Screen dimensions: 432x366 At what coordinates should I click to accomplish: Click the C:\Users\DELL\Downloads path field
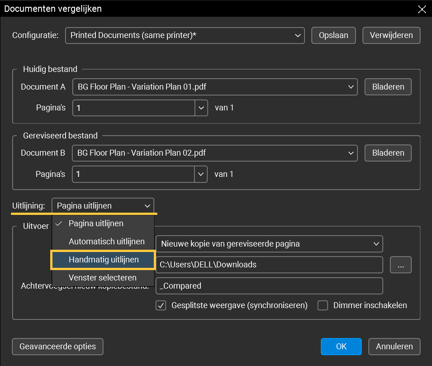[x=269, y=265]
